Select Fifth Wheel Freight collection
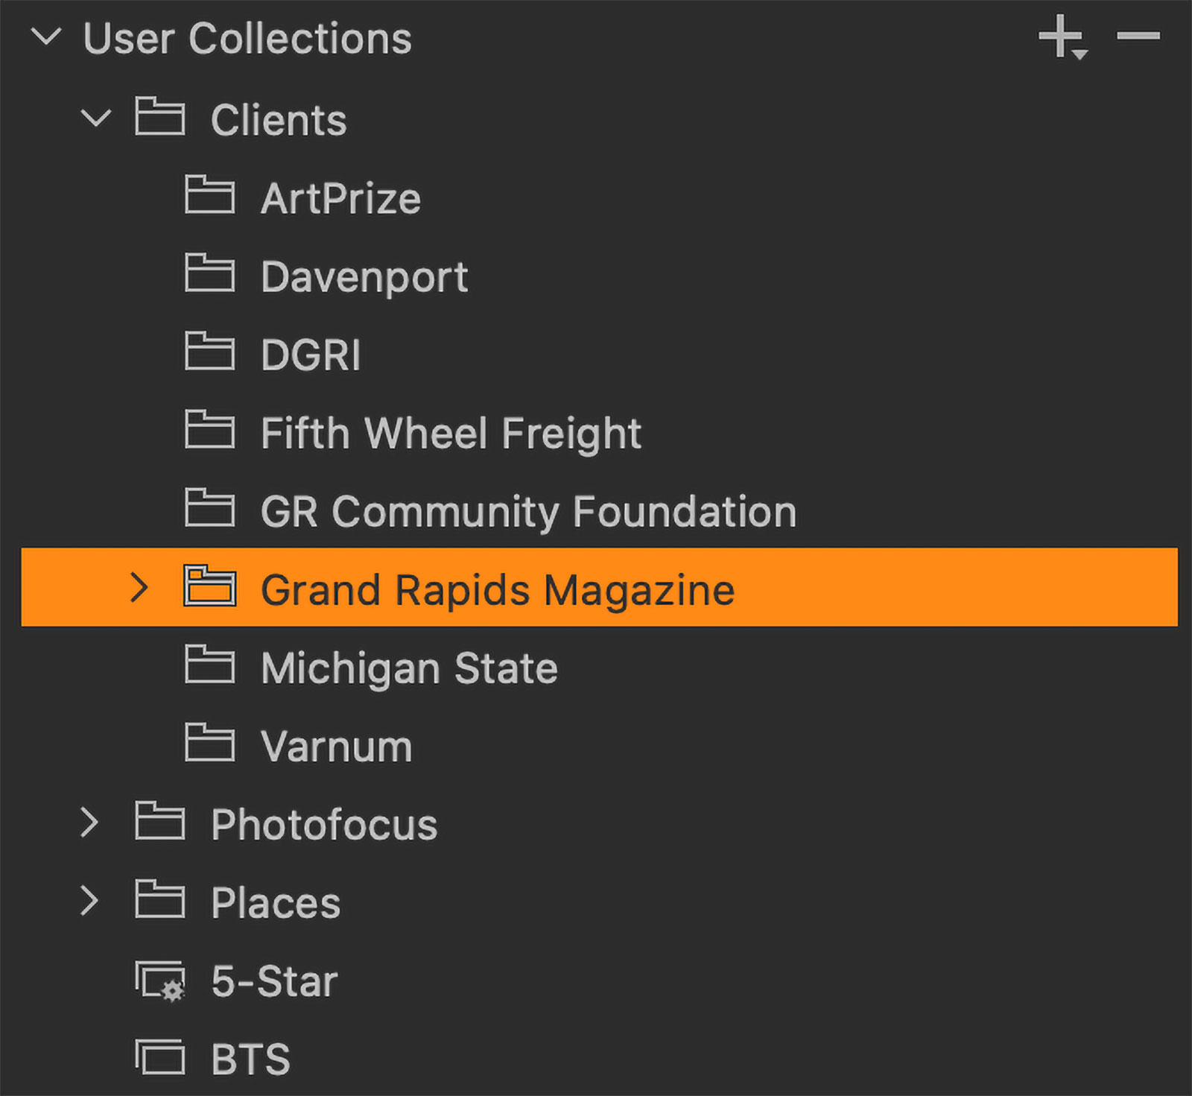 (451, 433)
